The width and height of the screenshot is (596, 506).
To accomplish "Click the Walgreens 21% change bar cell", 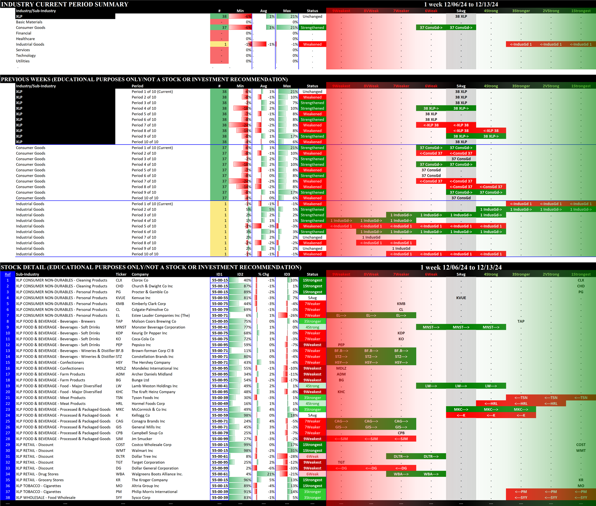I will click(264, 474).
